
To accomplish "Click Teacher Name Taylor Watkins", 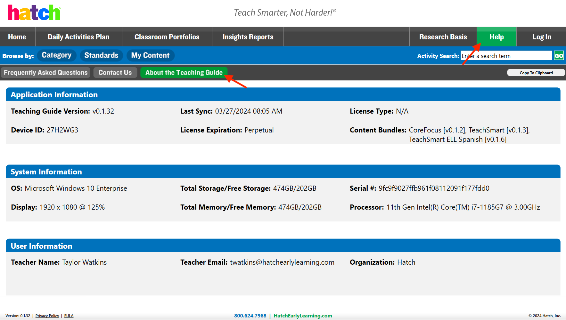I will (x=59, y=262).
